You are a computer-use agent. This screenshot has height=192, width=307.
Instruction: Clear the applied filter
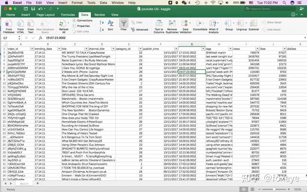(x=137, y=23)
